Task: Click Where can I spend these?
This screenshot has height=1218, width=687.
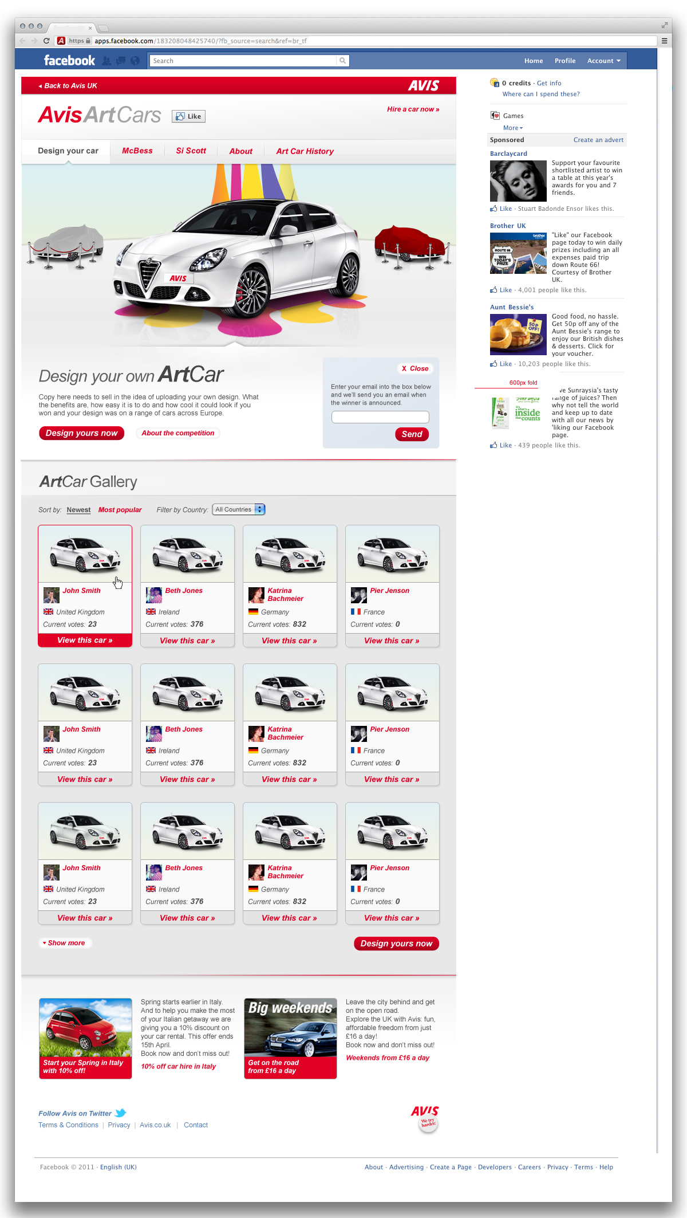Action: [x=541, y=94]
